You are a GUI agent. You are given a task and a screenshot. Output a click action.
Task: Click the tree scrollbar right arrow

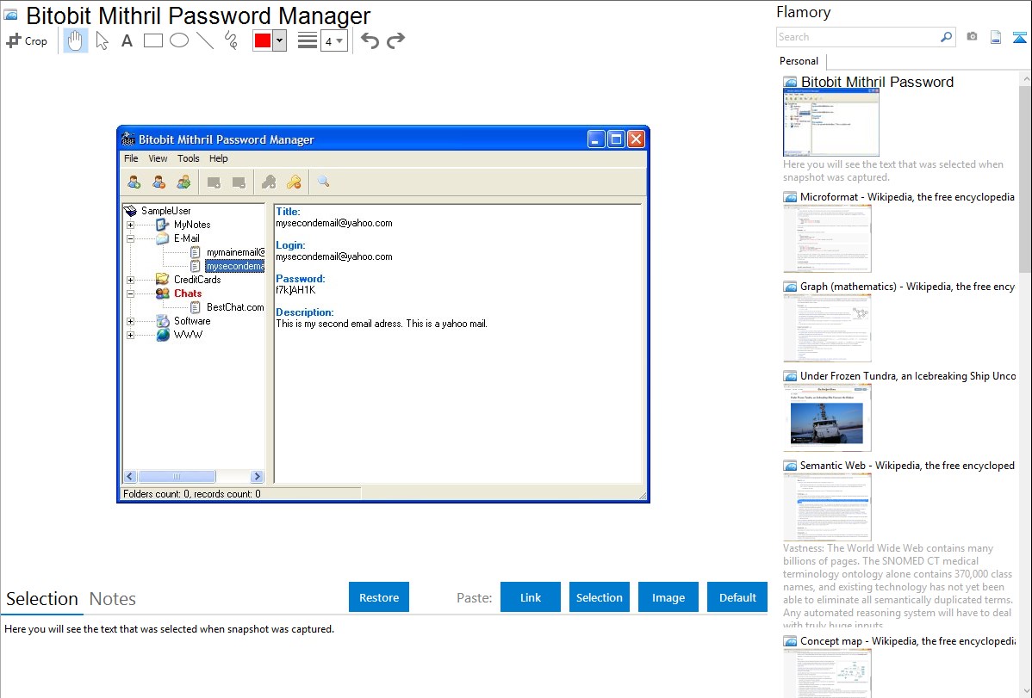point(258,476)
